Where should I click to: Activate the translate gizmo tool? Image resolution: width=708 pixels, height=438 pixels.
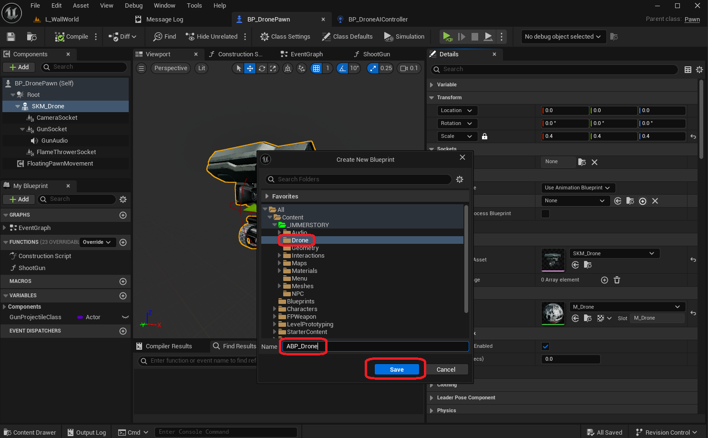click(x=250, y=68)
